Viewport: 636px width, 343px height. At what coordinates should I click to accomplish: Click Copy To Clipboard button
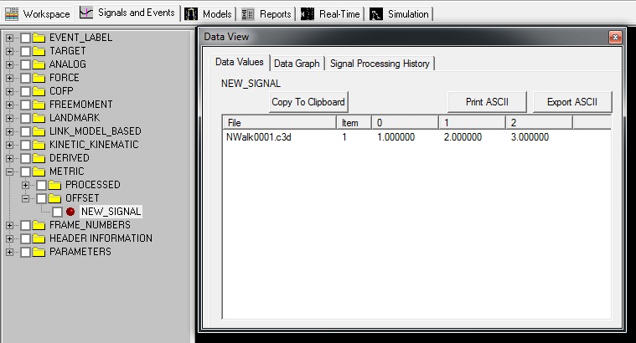point(308,101)
